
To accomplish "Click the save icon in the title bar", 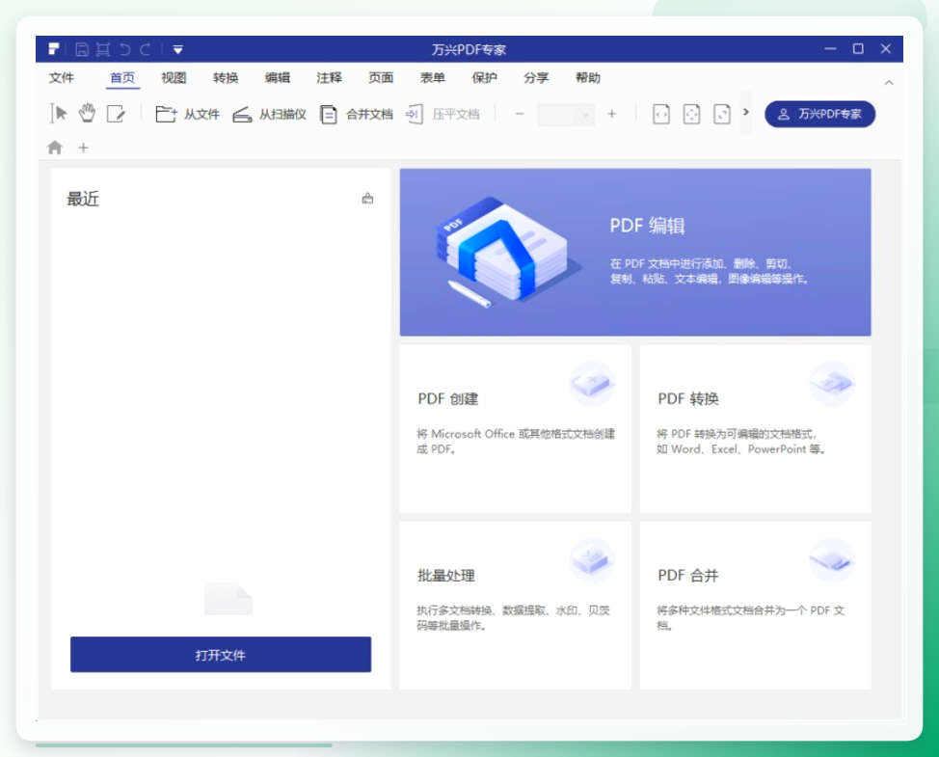I will click(x=82, y=49).
